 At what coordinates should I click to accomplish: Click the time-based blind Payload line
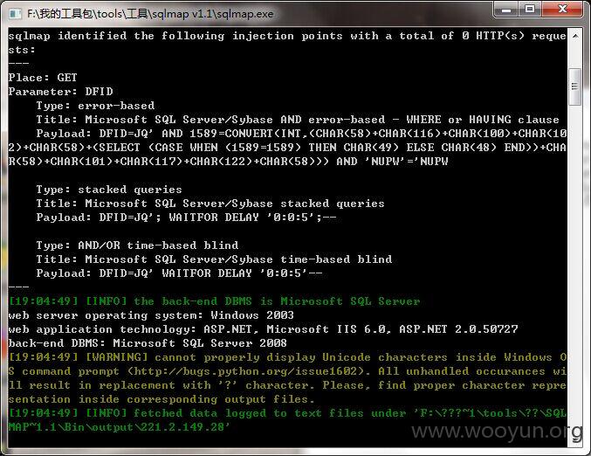(180, 273)
